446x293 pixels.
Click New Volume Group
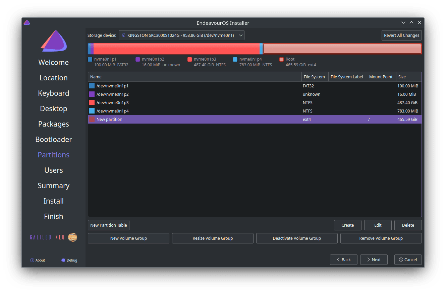128,238
